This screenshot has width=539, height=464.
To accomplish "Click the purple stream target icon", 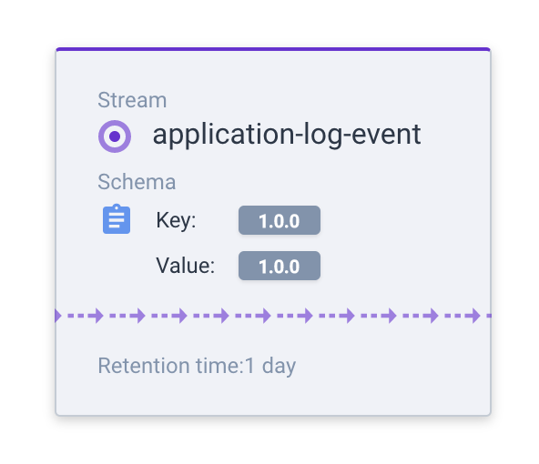I will click(115, 136).
